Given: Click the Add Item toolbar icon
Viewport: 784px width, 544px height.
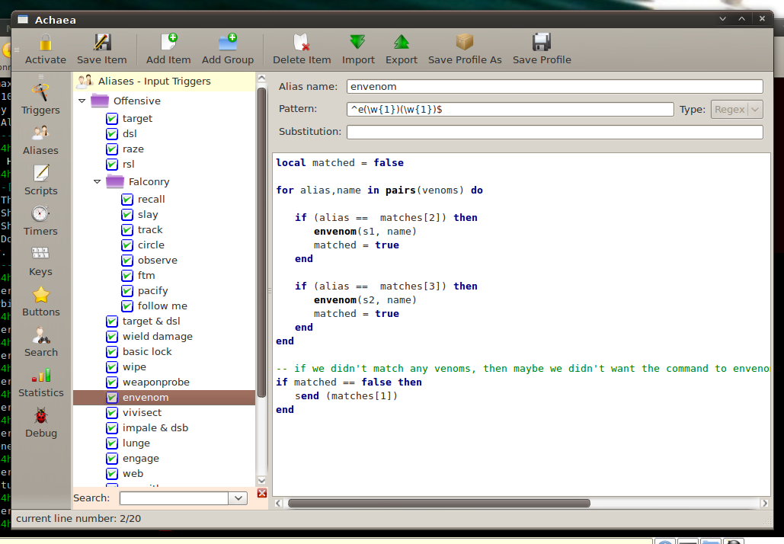Looking at the screenshot, I should [168, 43].
